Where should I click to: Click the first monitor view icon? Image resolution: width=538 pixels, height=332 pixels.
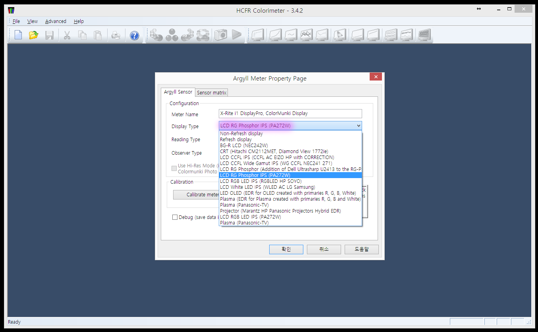[258, 35]
